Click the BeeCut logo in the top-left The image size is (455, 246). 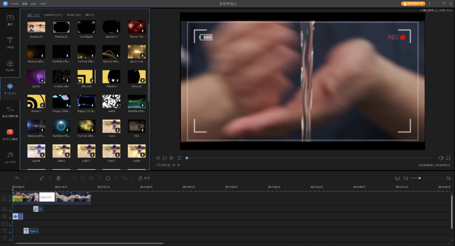pyautogui.click(x=5, y=4)
